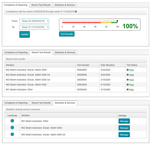This screenshot has width=150, height=145.
Task: Open the certificate icon for #01 Steam Autoclave: Other
Action: tap(12, 121)
